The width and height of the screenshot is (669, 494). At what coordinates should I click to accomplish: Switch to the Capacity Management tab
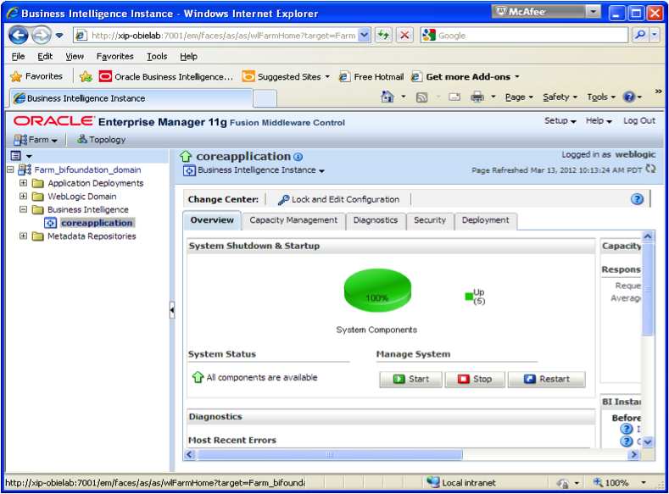[x=293, y=220]
